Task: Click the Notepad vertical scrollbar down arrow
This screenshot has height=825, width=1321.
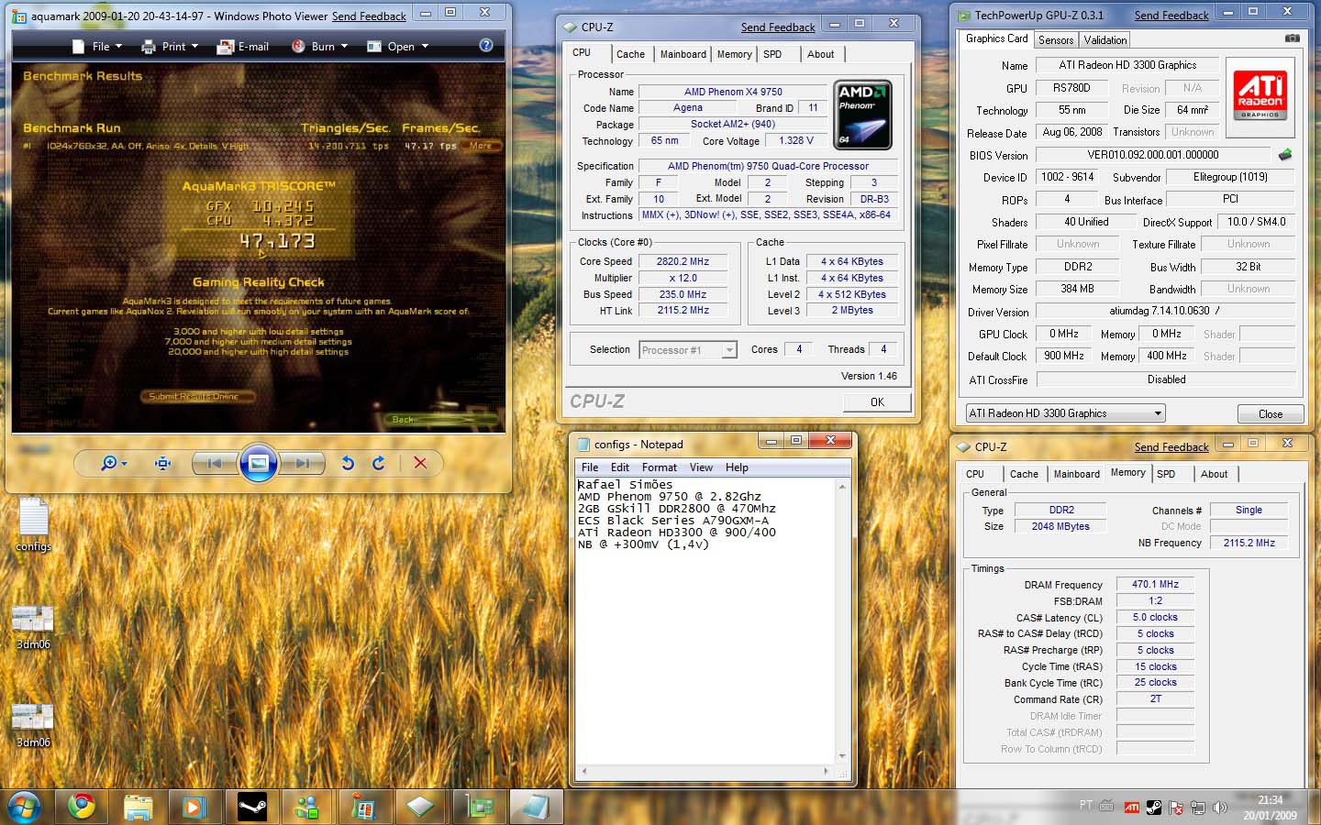Action: (x=842, y=757)
